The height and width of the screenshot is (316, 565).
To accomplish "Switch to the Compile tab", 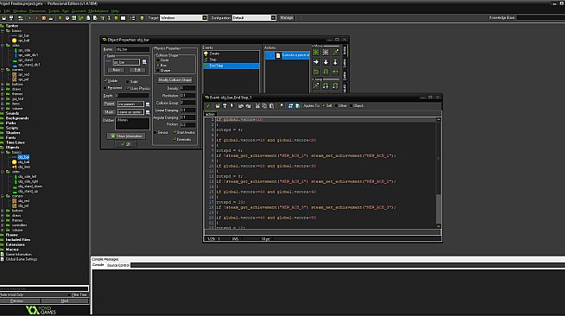I will pos(98,265).
